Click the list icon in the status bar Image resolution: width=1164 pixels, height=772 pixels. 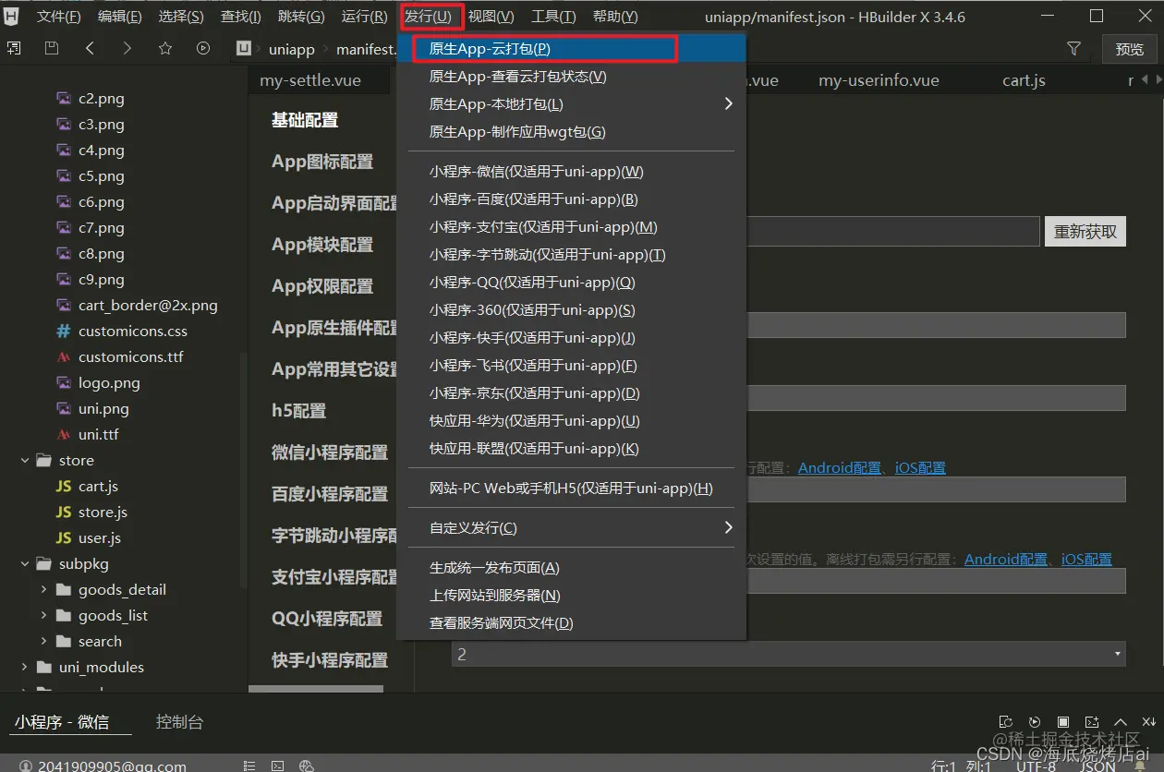pyautogui.click(x=249, y=766)
